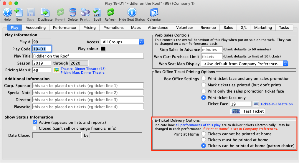Image resolution: width=299 pixels, height=163 pixels.
Task: Open the Sales tab
Action: (228, 27)
